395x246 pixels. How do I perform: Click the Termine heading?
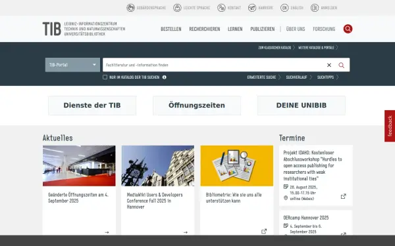pyautogui.click(x=292, y=138)
